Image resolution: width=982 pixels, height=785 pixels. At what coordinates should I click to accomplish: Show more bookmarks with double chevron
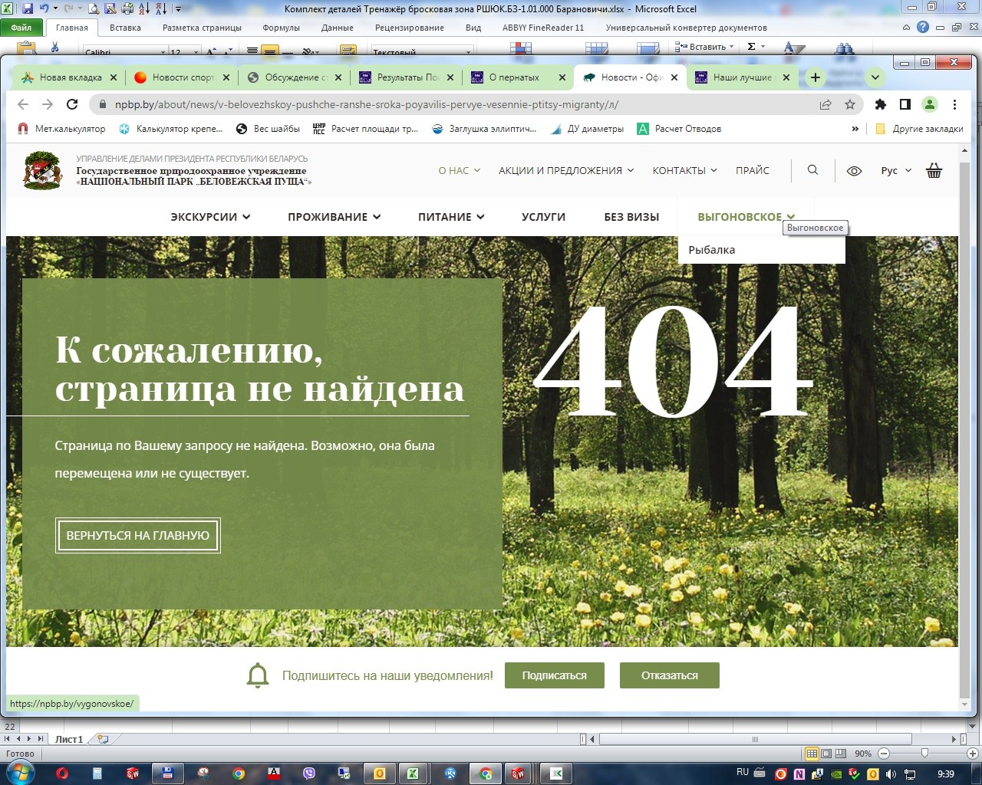click(x=855, y=129)
